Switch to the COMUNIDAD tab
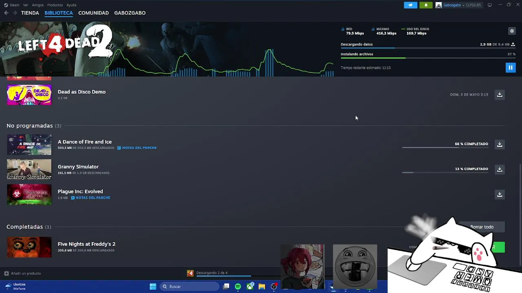The width and height of the screenshot is (522, 293). [x=93, y=13]
